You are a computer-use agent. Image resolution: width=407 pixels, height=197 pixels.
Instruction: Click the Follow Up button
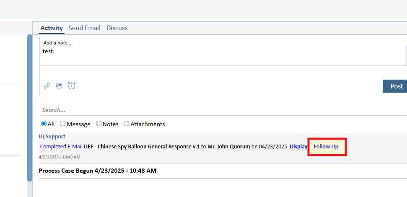pyautogui.click(x=326, y=147)
